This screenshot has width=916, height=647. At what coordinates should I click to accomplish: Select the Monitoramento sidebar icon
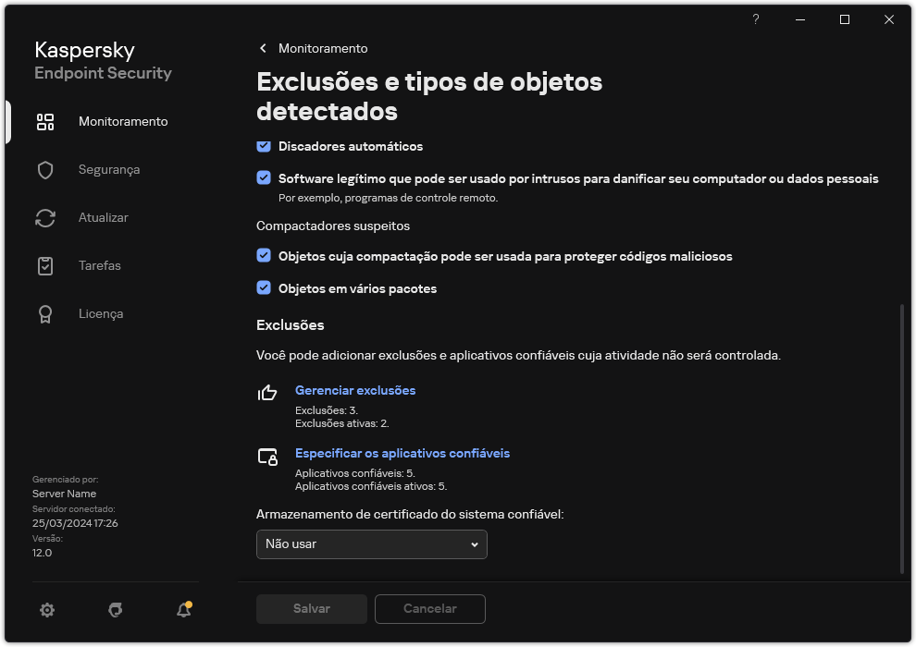(x=44, y=121)
